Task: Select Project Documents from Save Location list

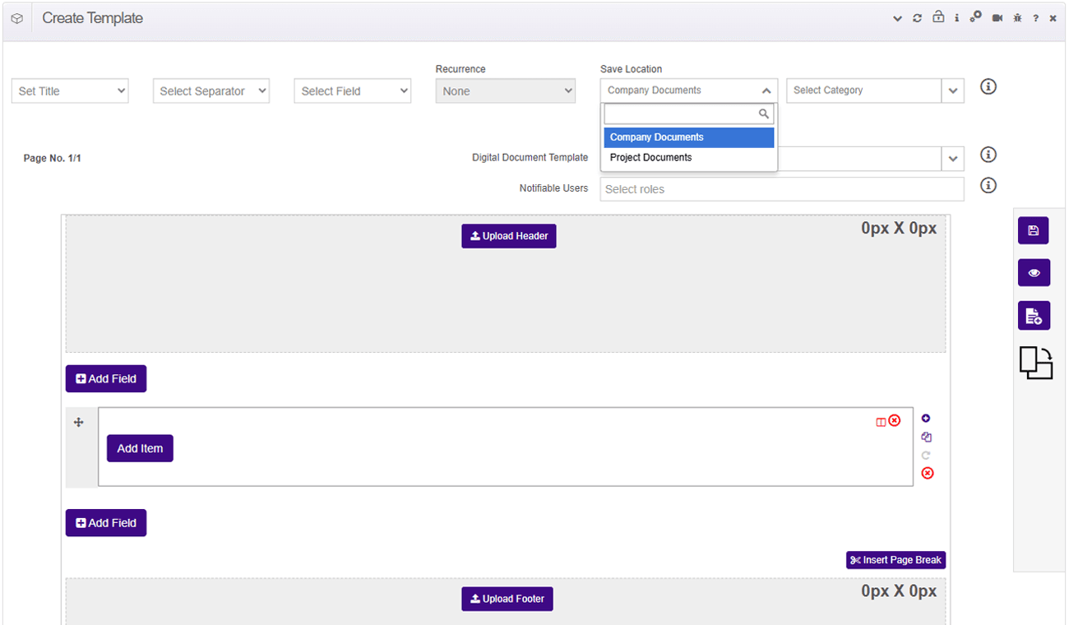Action: 650,158
